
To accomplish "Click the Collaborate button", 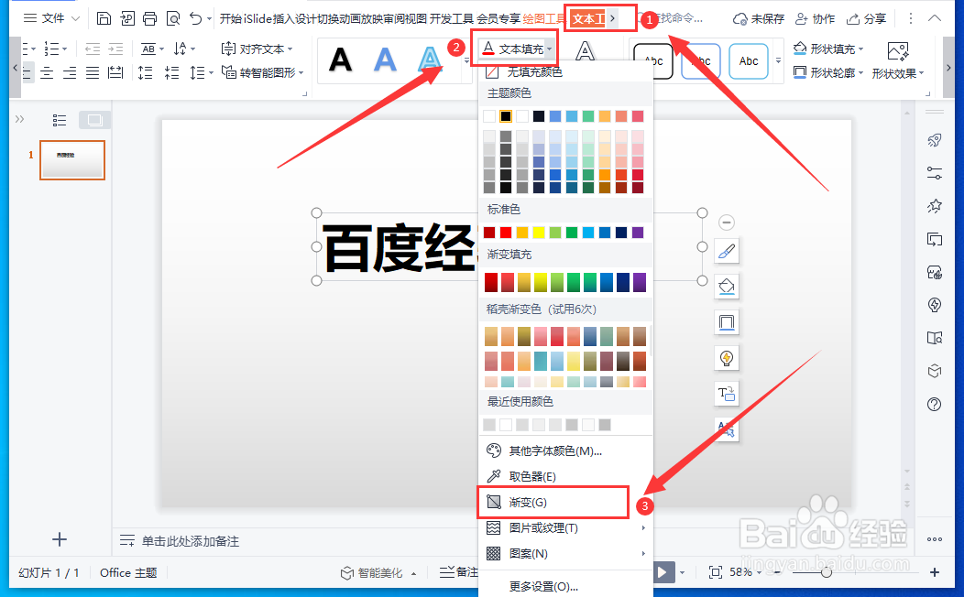I will tap(816, 18).
